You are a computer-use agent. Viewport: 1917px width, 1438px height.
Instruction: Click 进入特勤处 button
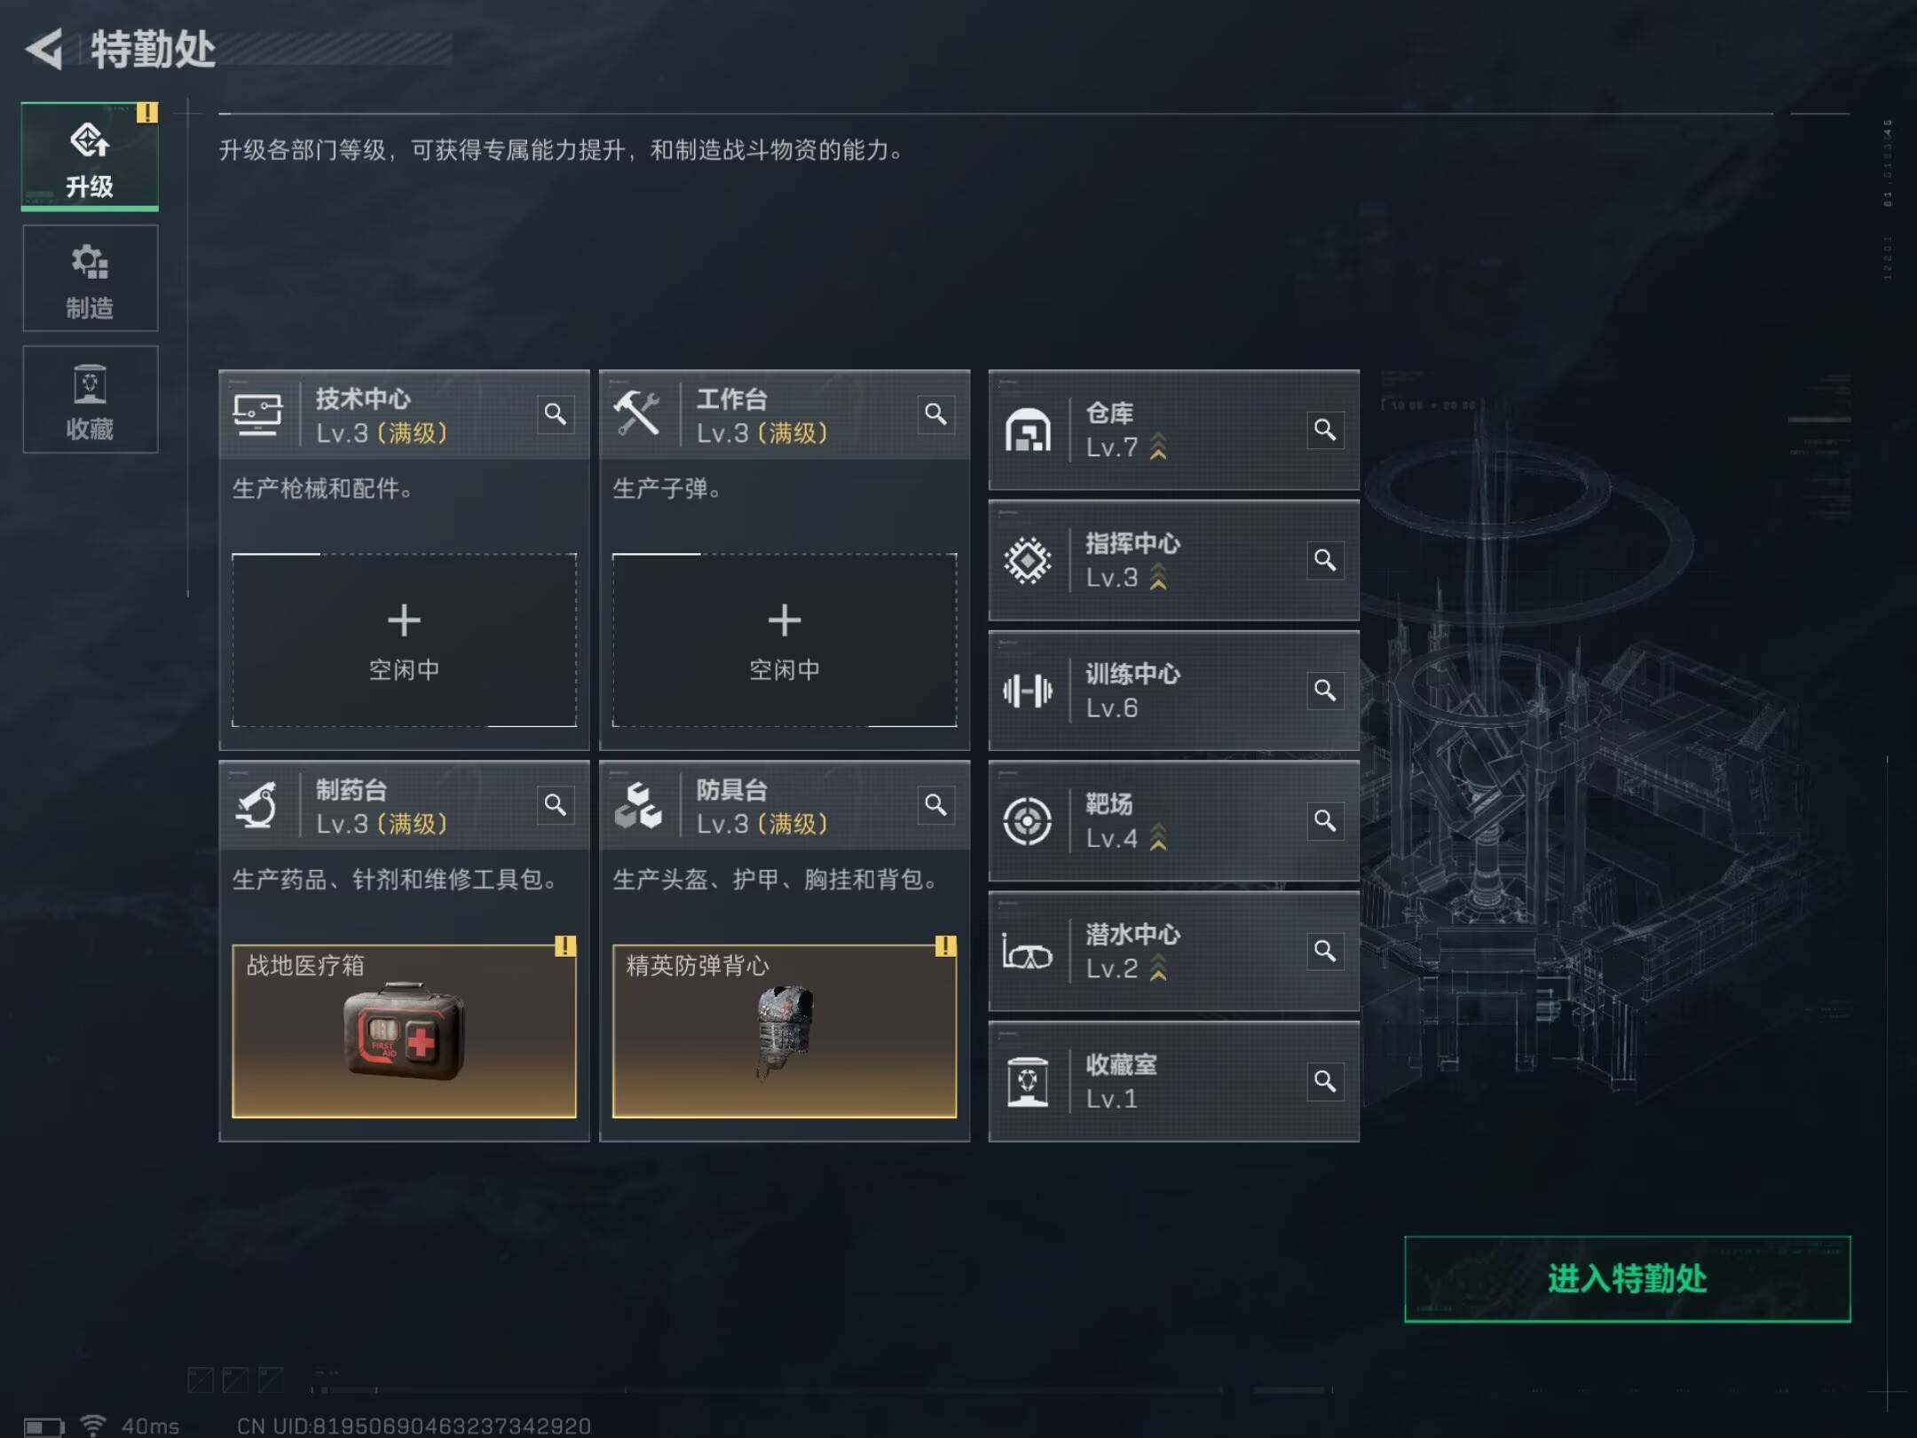click(1627, 1279)
